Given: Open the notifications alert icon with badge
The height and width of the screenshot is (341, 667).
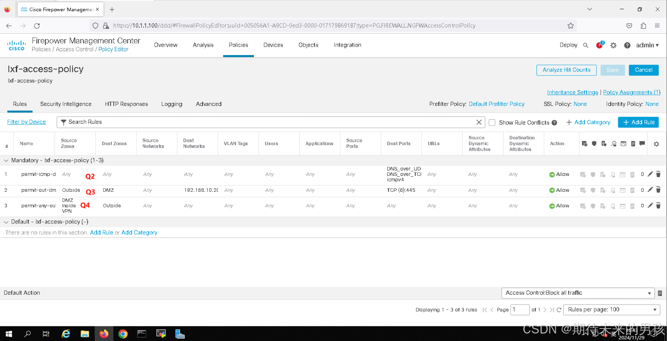Looking at the screenshot, I should [x=600, y=45].
